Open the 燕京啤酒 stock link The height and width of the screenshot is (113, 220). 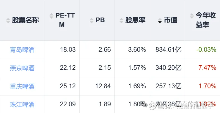22,68
